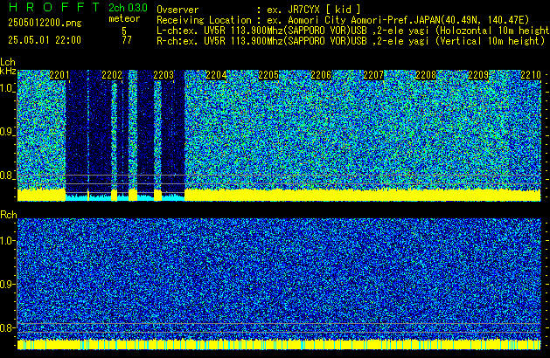Click the 2207 time marker
The width and height of the screenshot is (550, 358).
coord(373,75)
